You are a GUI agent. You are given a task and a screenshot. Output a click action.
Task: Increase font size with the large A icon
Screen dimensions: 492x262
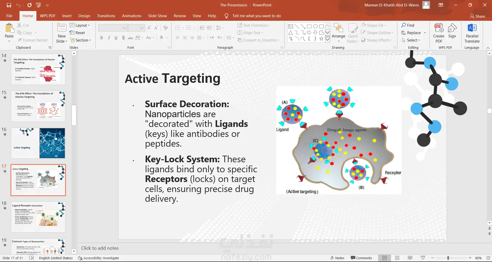tap(149, 28)
